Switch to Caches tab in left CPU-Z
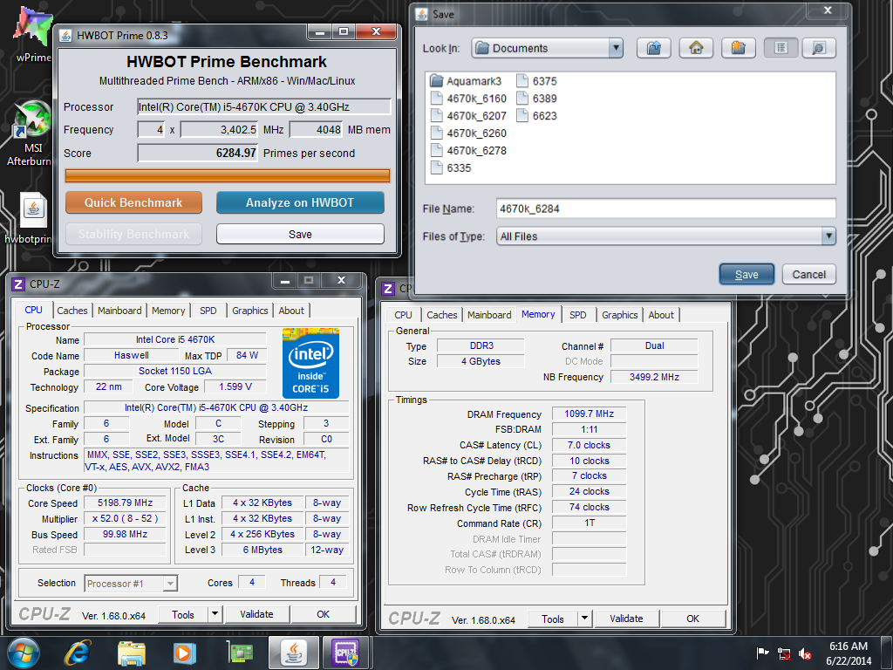This screenshot has width=893, height=670. pyautogui.click(x=72, y=311)
